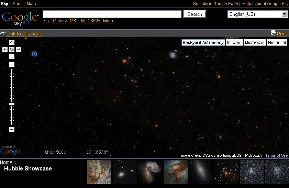Open second Hubble thumbnail, two galaxies
Viewport: 289px width, 188px height.
pyautogui.click(x=125, y=172)
